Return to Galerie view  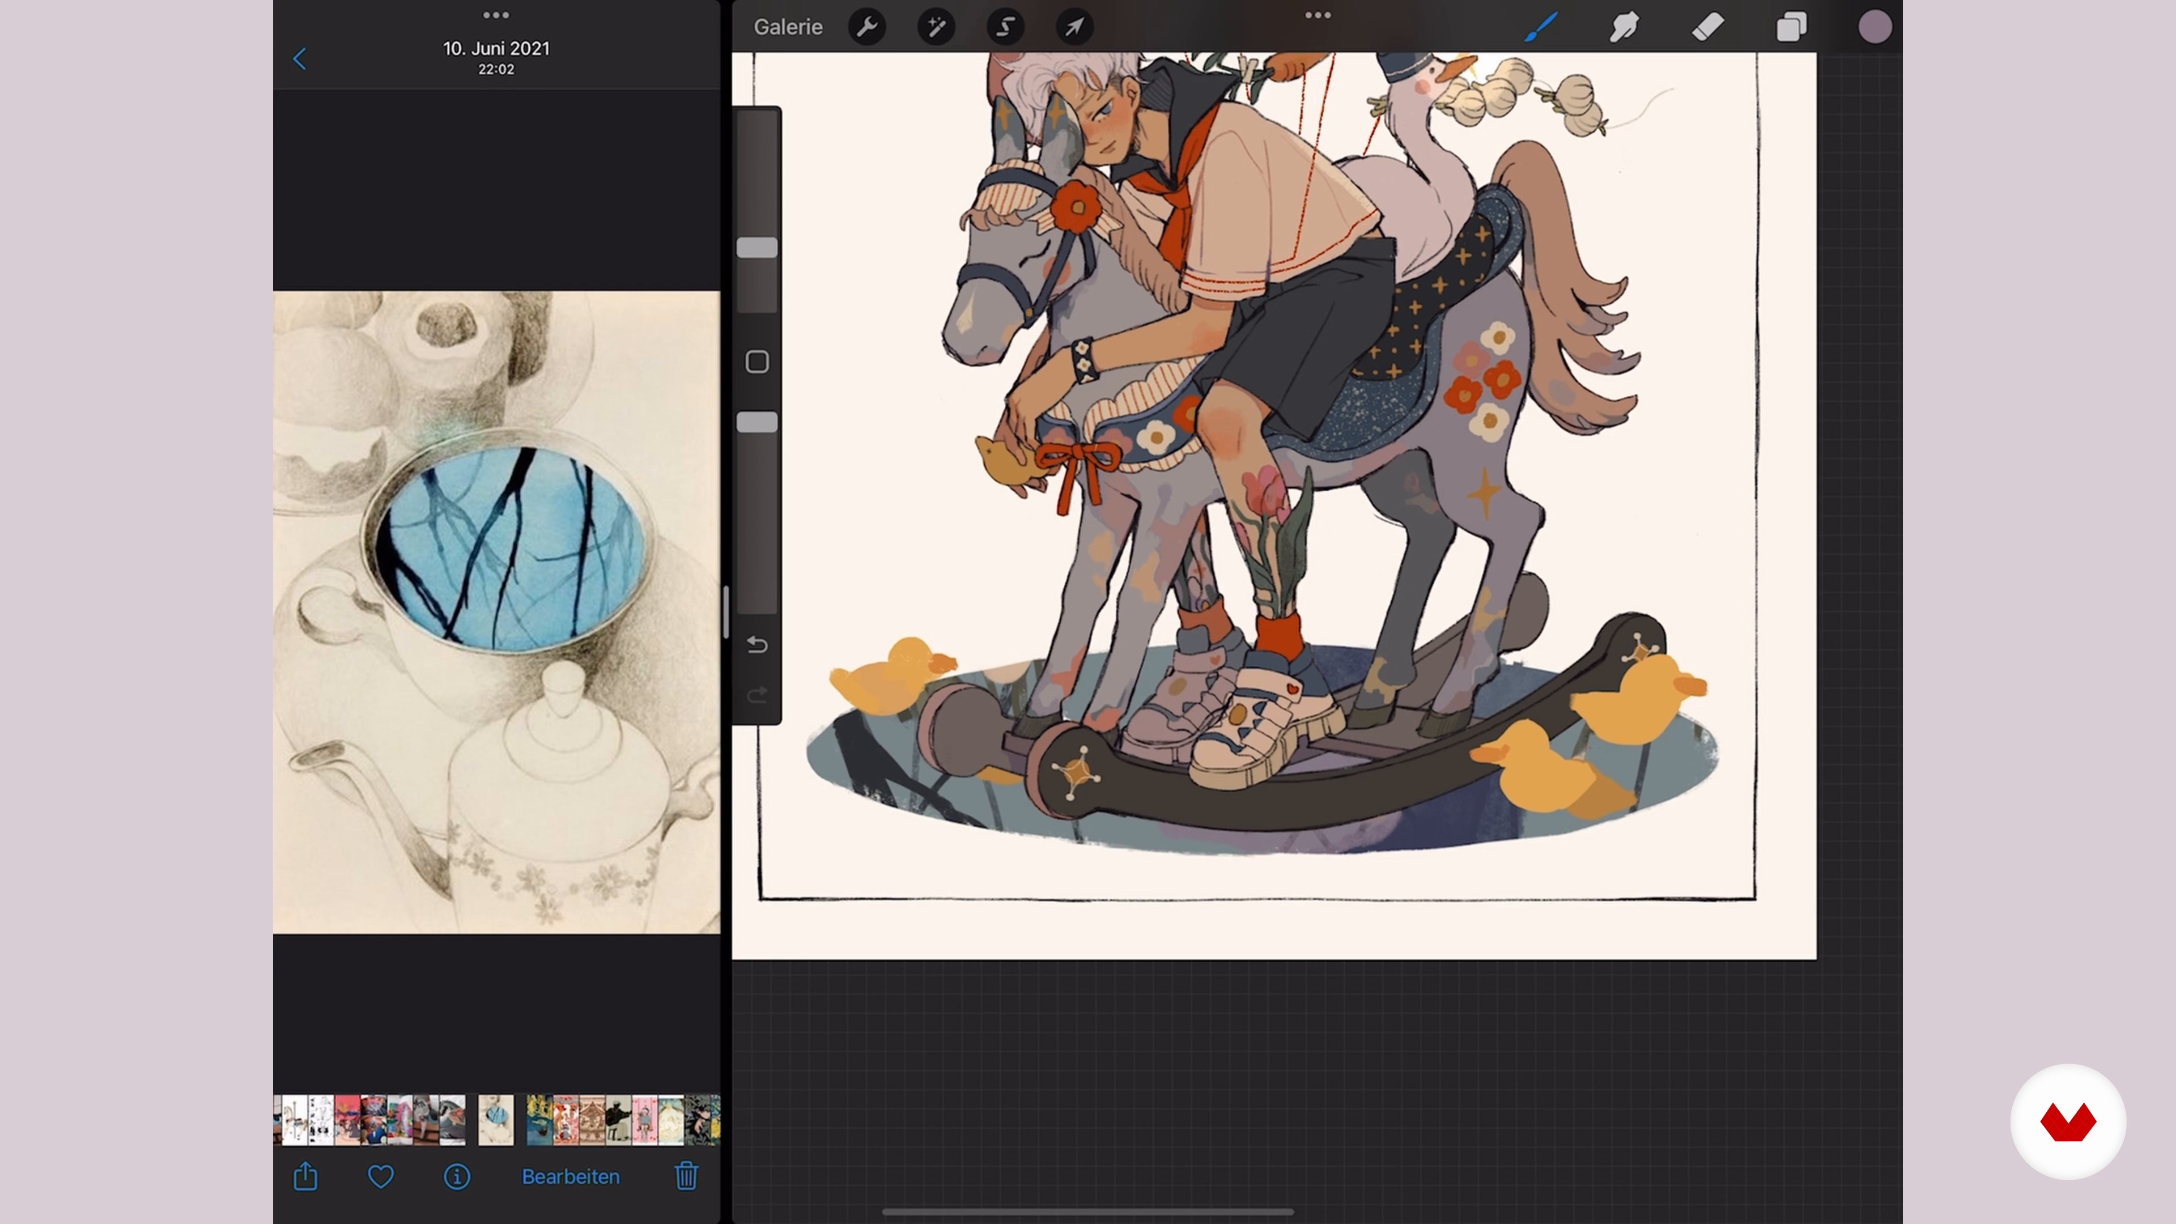click(787, 27)
